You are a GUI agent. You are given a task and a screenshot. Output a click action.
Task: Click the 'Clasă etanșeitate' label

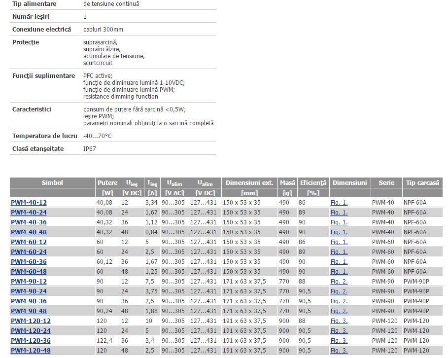(x=38, y=149)
